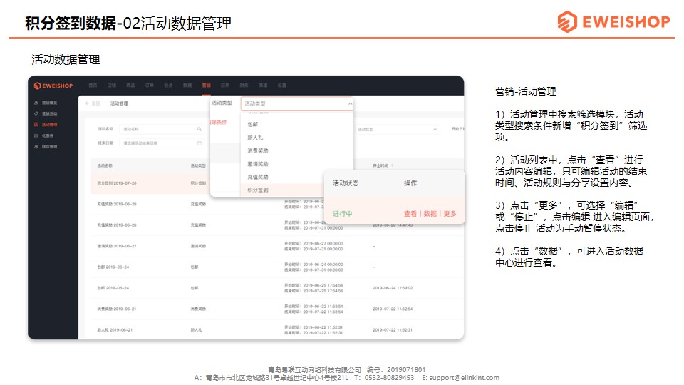The height and width of the screenshot is (385, 684).
Task: Collapse the open 活动类型 dropdown via its arrow
Action: [x=350, y=103]
